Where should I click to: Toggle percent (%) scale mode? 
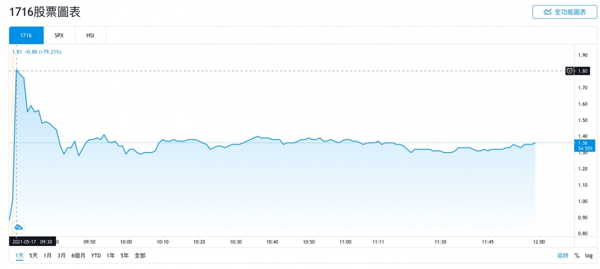[x=576, y=255]
